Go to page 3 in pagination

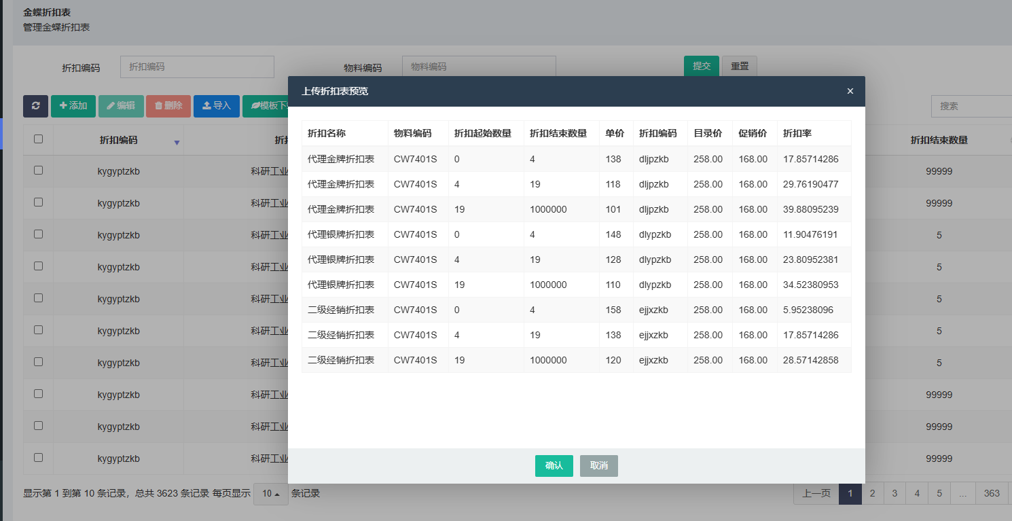click(x=895, y=493)
